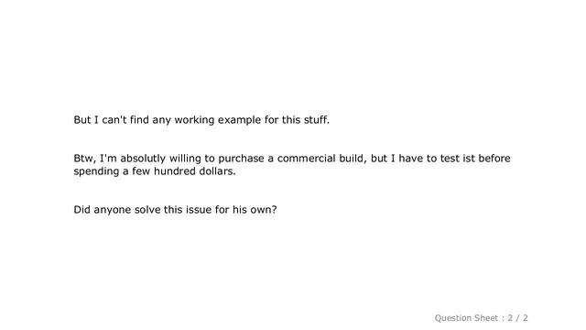Click the word 'before' at line end

point(494,159)
